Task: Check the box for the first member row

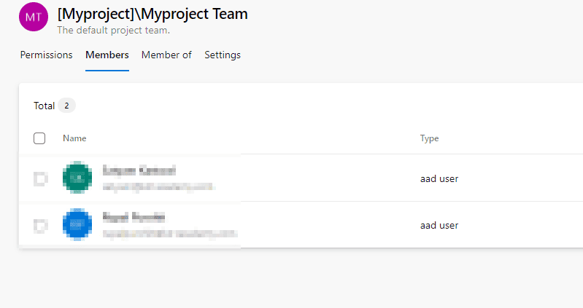Action: tap(40, 179)
